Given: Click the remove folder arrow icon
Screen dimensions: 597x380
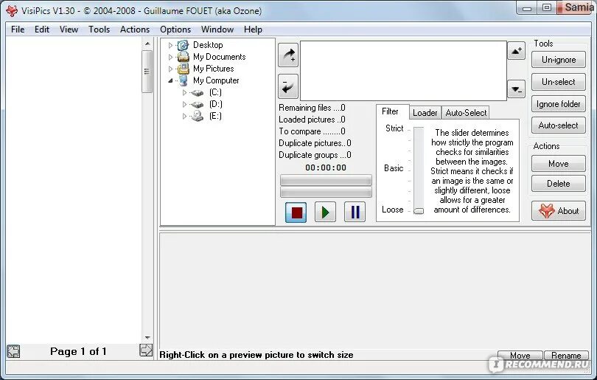Looking at the screenshot, I should [288, 86].
